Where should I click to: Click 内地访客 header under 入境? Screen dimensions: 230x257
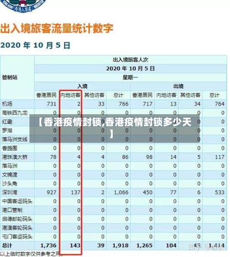pos(70,95)
